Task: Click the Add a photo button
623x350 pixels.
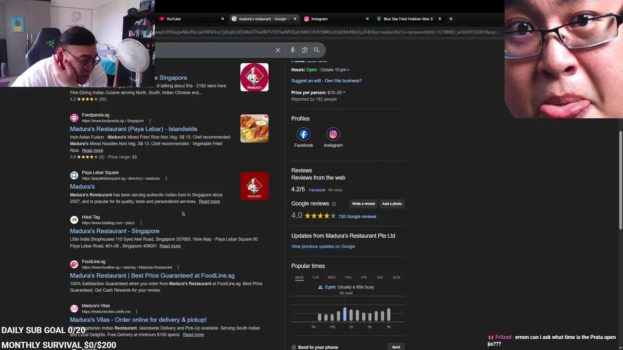Action: (x=392, y=204)
